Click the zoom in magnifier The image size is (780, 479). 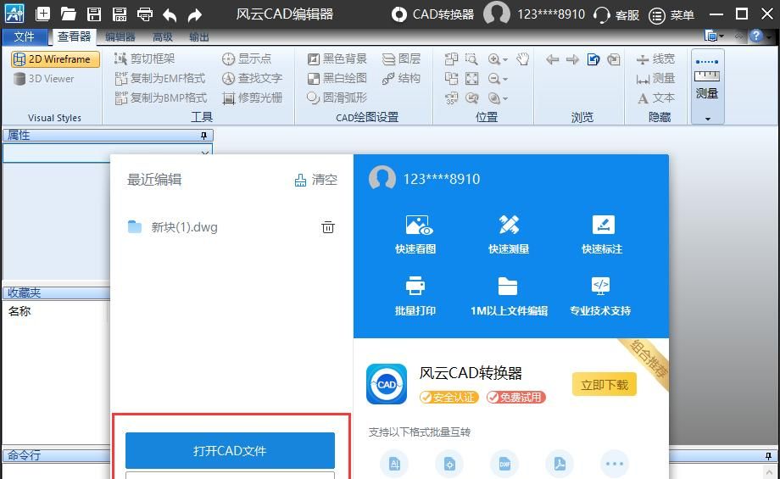click(x=494, y=59)
